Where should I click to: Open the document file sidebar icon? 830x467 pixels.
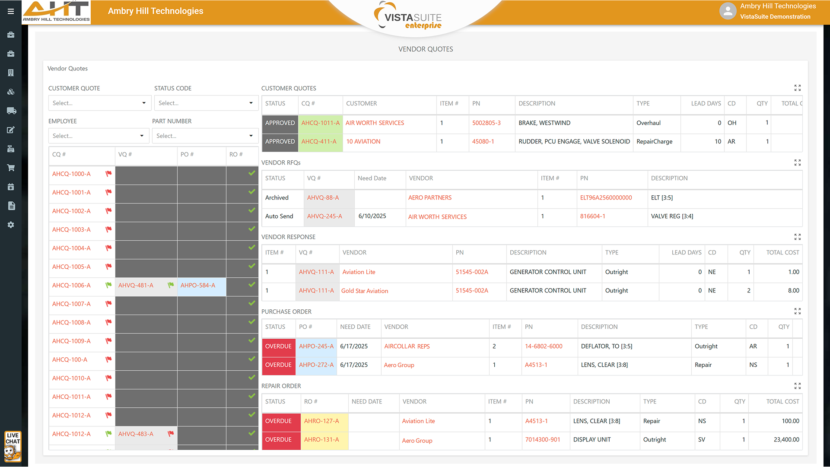tap(11, 206)
